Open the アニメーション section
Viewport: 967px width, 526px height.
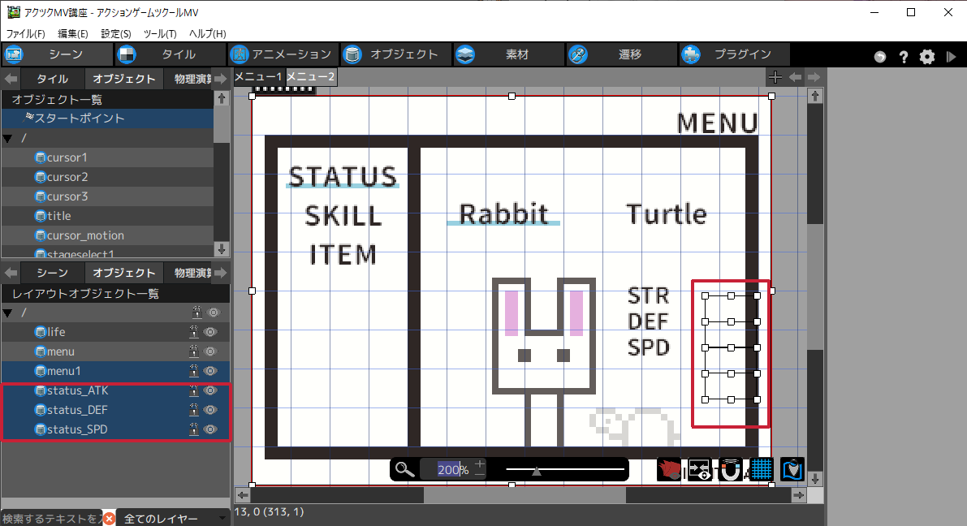point(282,54)
